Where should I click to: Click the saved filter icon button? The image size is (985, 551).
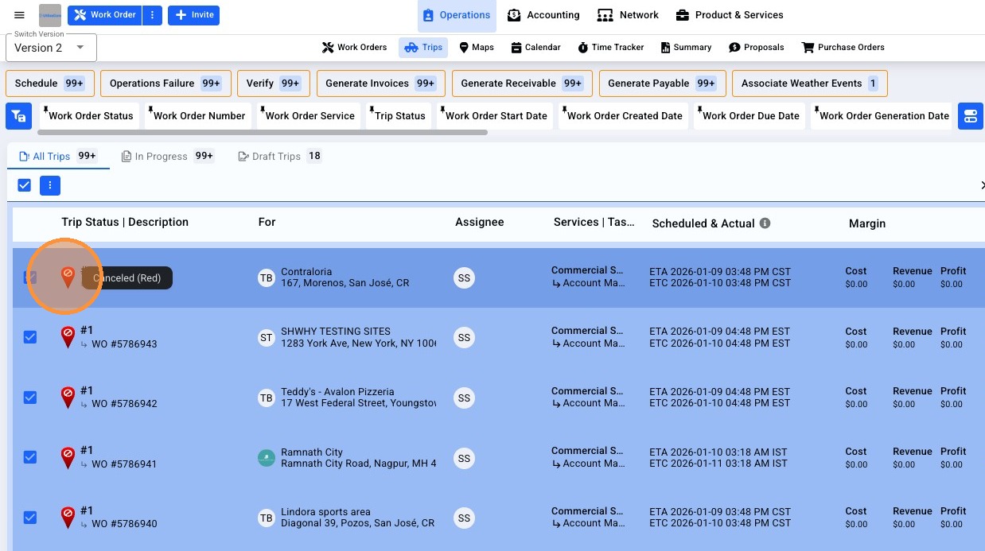[x=18, y=116]
